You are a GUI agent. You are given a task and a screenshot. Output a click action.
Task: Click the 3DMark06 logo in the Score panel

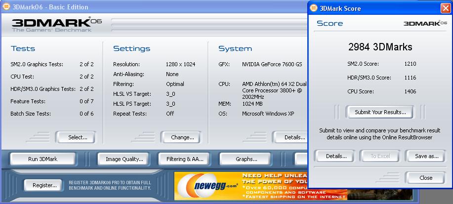[x=425, y=23]
